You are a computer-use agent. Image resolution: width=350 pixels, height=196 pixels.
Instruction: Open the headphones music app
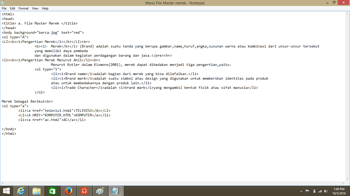(84, 191)
